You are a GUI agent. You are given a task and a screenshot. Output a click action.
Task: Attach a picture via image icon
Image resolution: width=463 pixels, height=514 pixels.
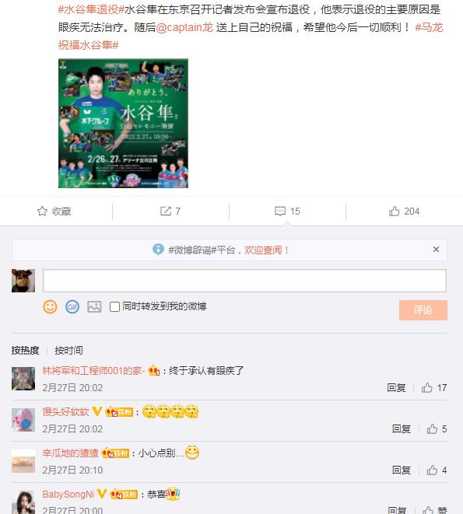pyautogui.click(x=94, y=307)
